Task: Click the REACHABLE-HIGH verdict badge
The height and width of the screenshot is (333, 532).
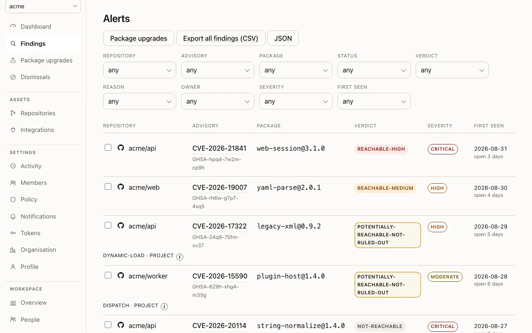Action: click(381, 149)
